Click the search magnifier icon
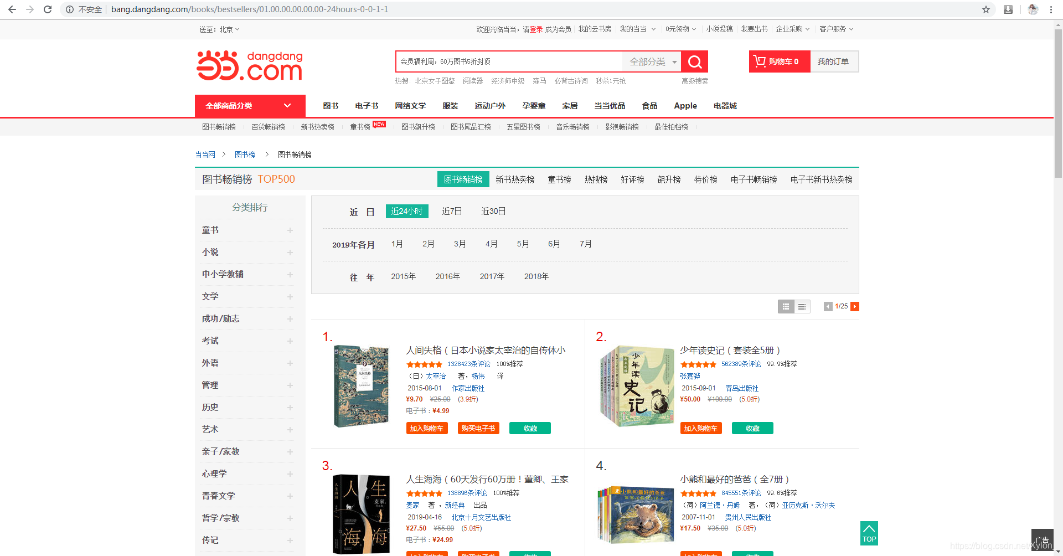 [695, 61]
